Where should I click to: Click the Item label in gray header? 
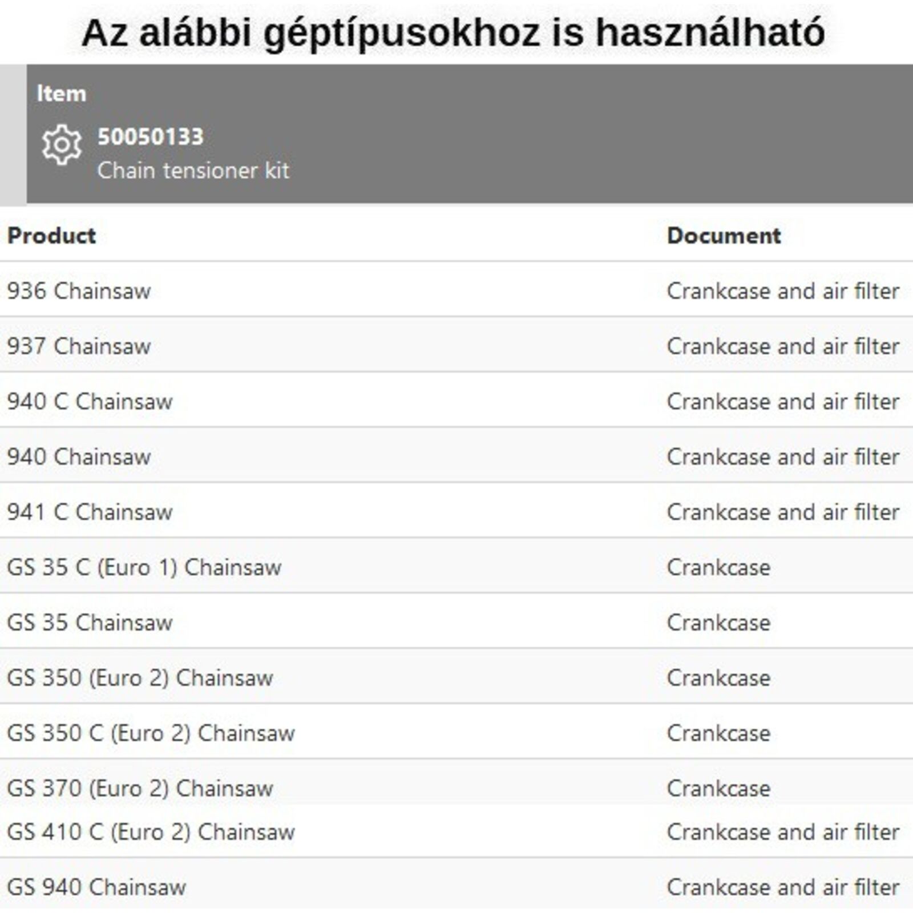[x=61, y=94]
